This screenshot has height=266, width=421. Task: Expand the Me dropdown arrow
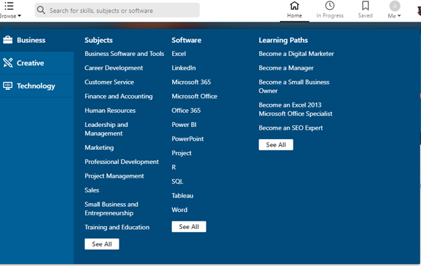(x=399, y=16)
